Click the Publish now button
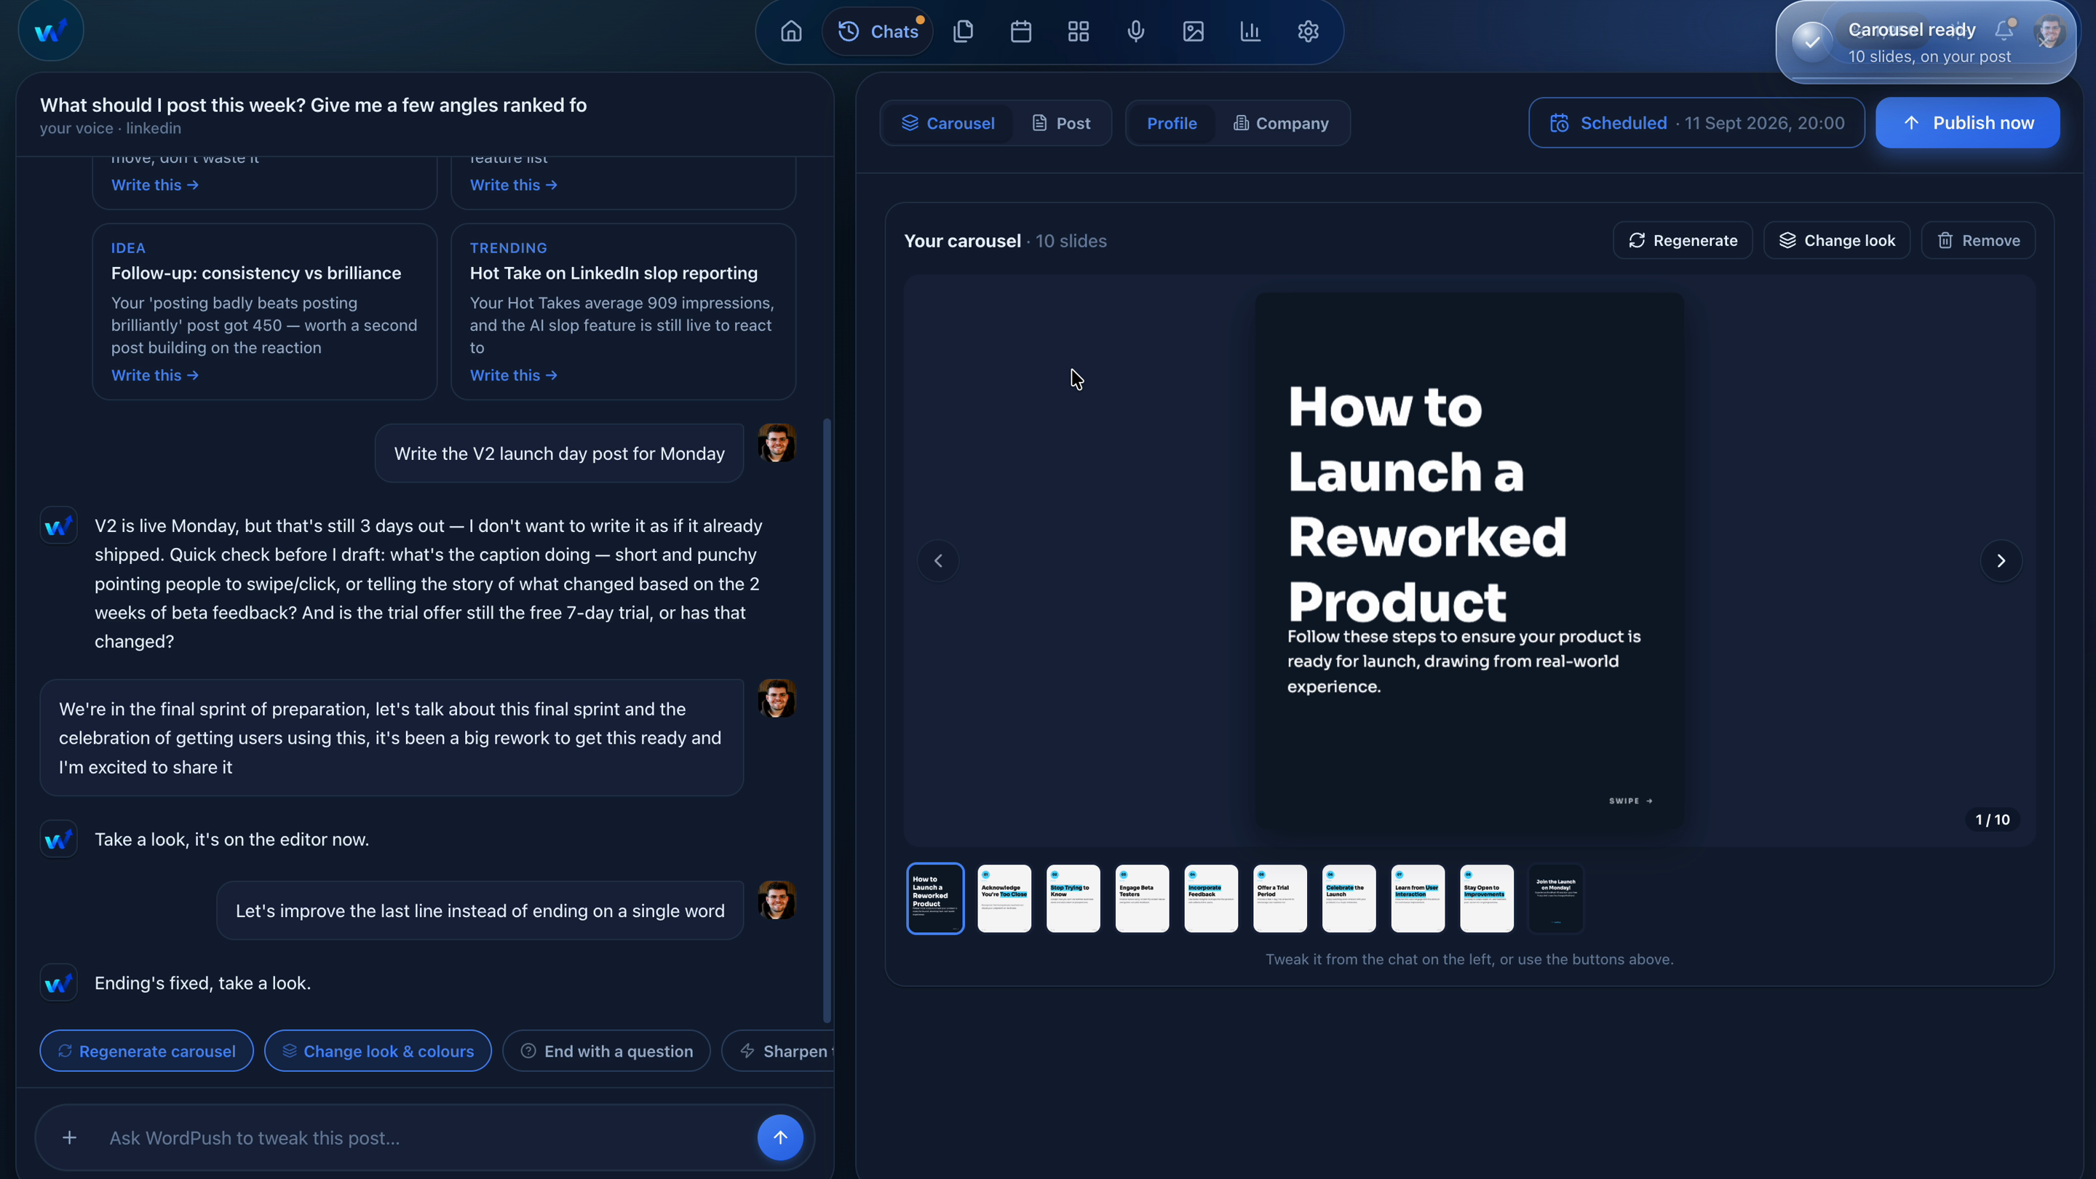Screen dimensions: 2096x1179 tap(1967, 123)
